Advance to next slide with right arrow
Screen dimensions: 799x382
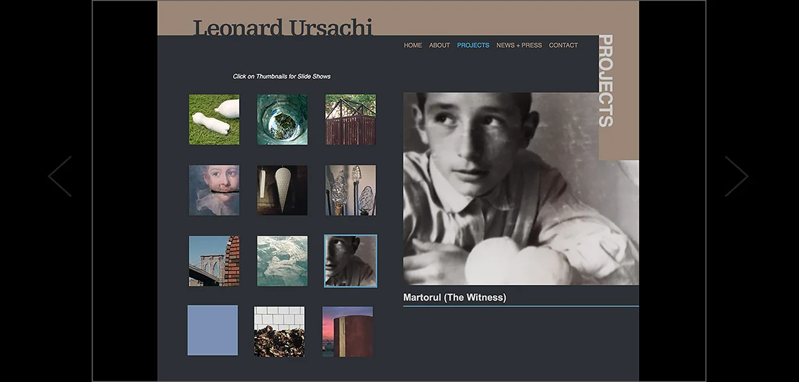736,176
